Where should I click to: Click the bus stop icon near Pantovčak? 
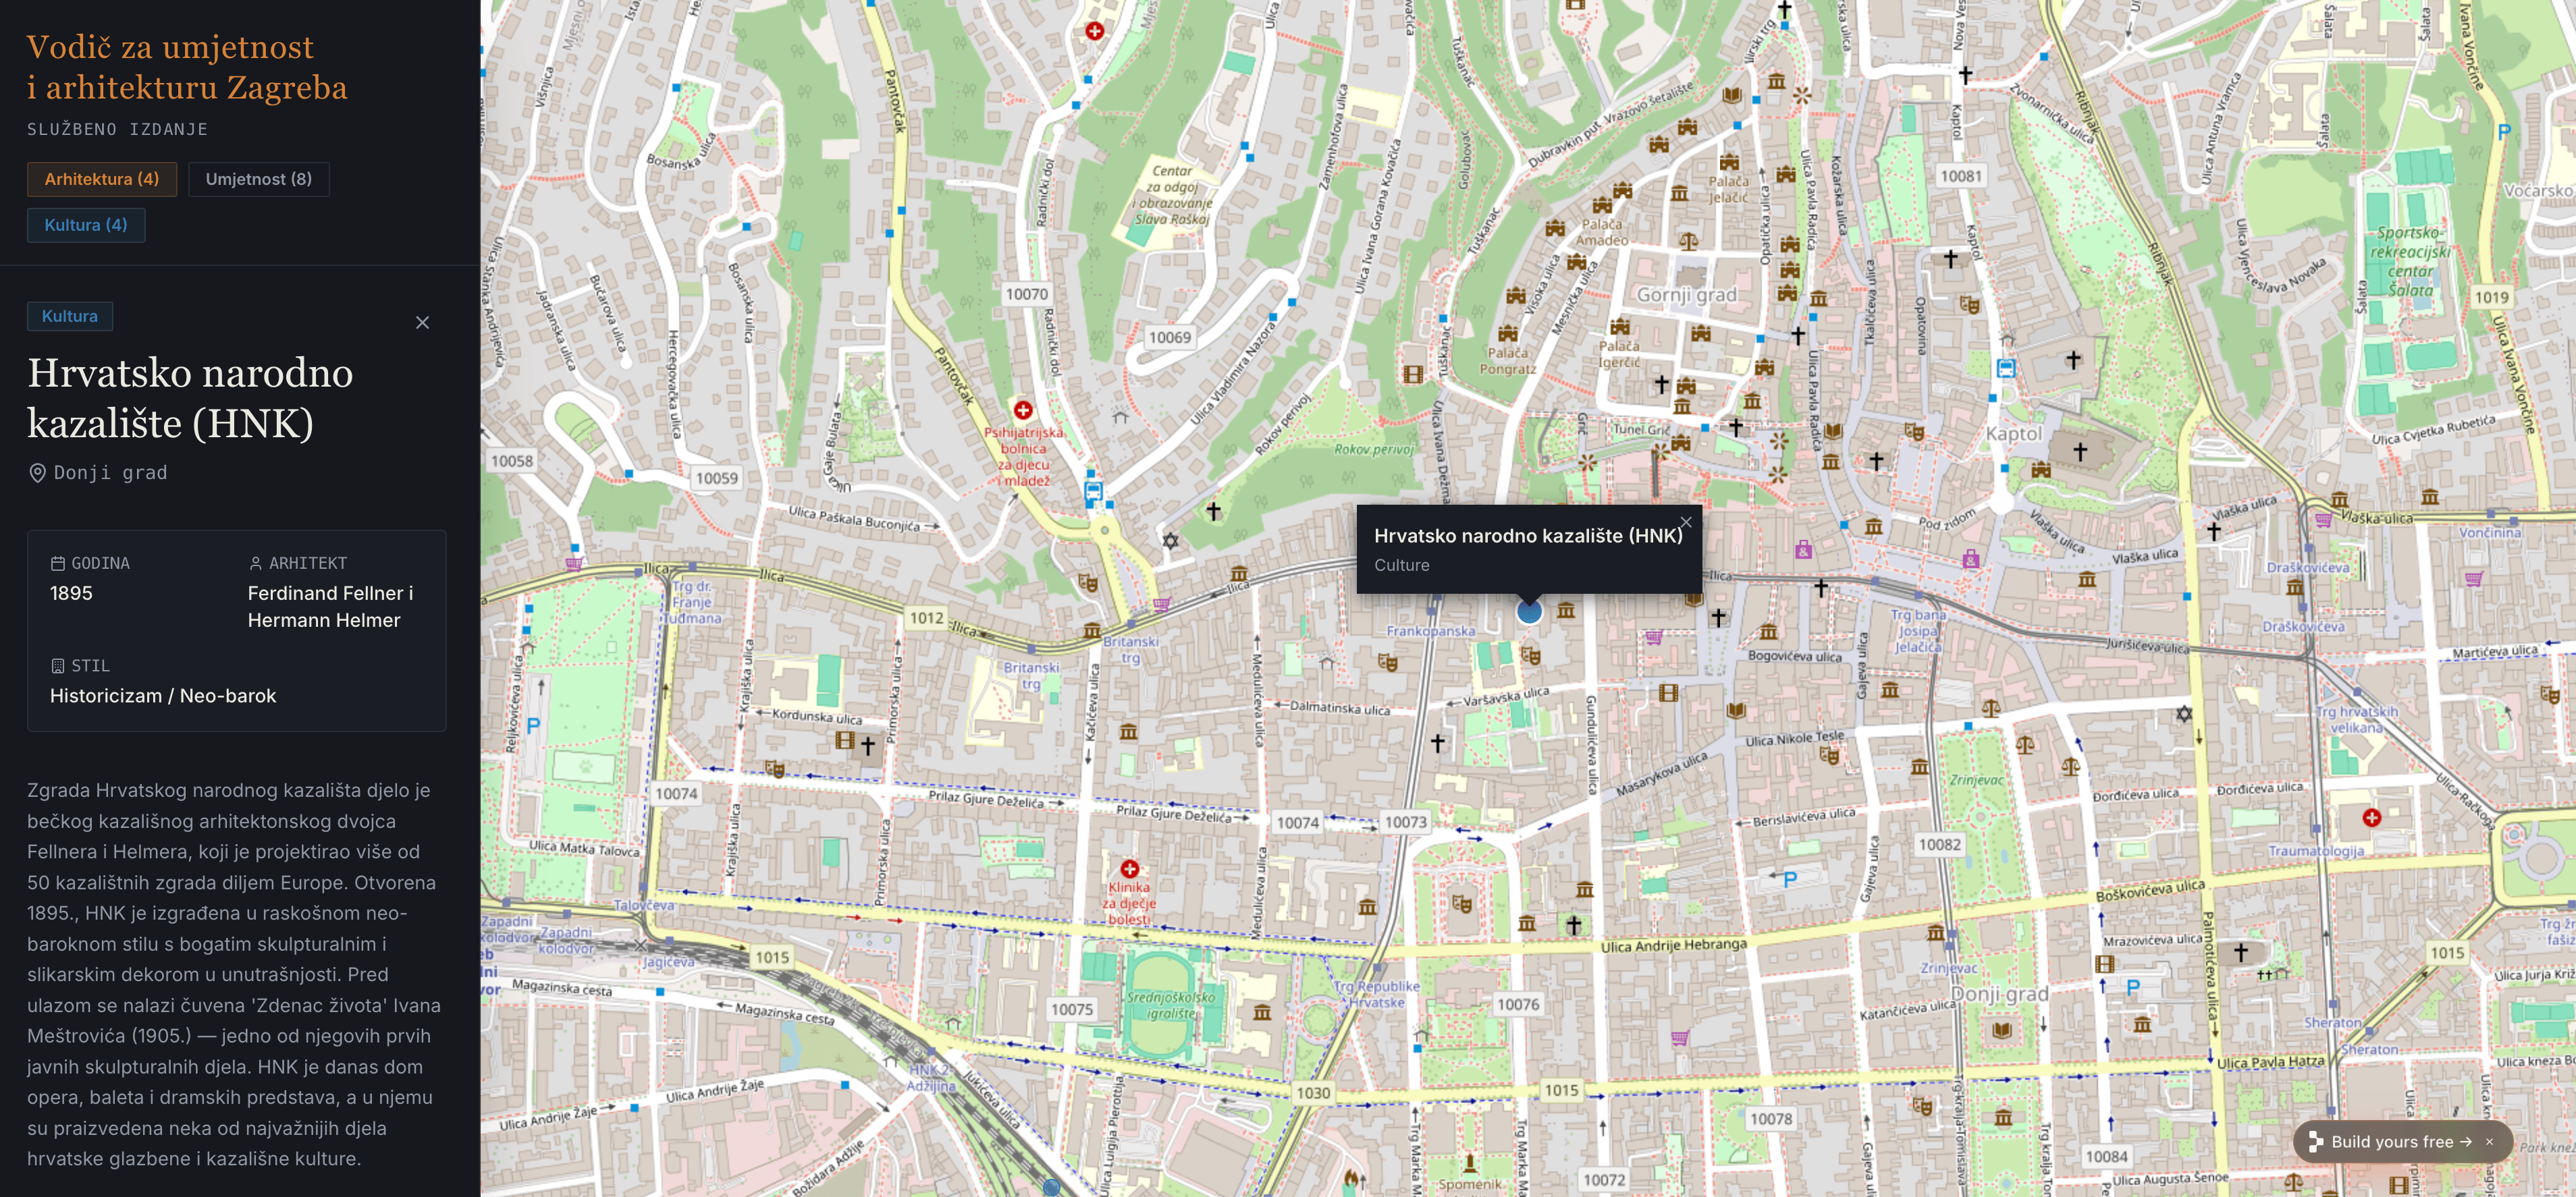(x=1093, y=491)
